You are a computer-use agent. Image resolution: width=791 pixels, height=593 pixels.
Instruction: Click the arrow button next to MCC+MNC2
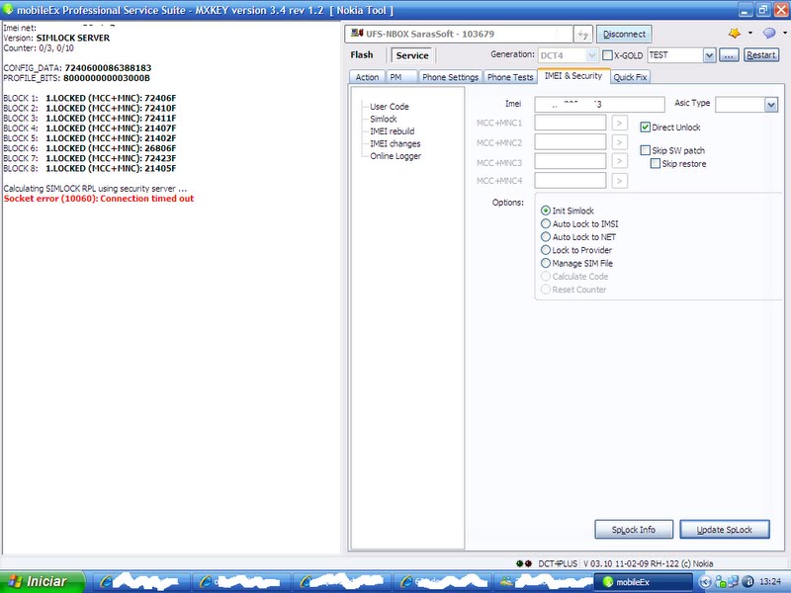pos(620,142)
